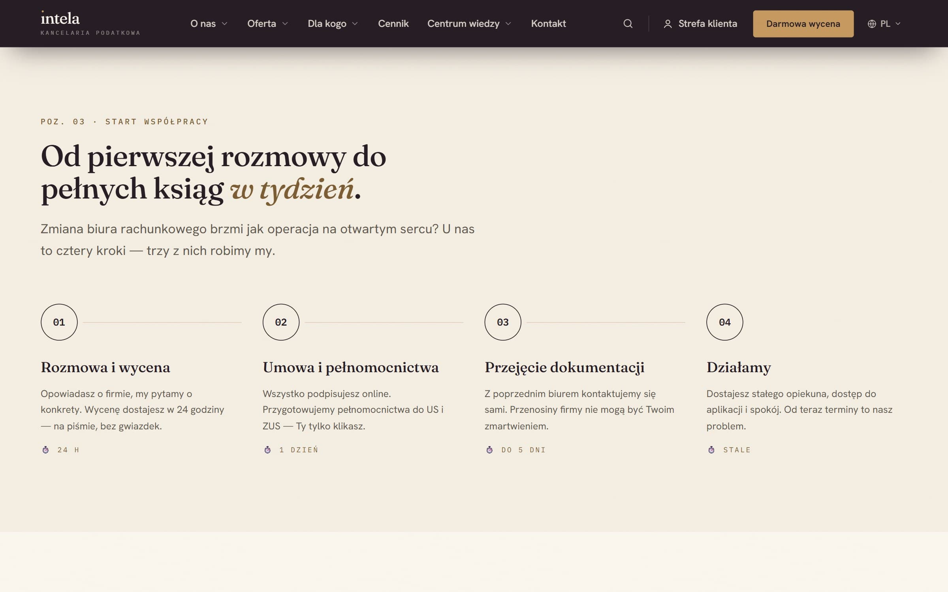Click the DO 5 DNI duration text
The width and height of the screenshot is (948, 592).
pyautogui.click(x=523, y=450)
